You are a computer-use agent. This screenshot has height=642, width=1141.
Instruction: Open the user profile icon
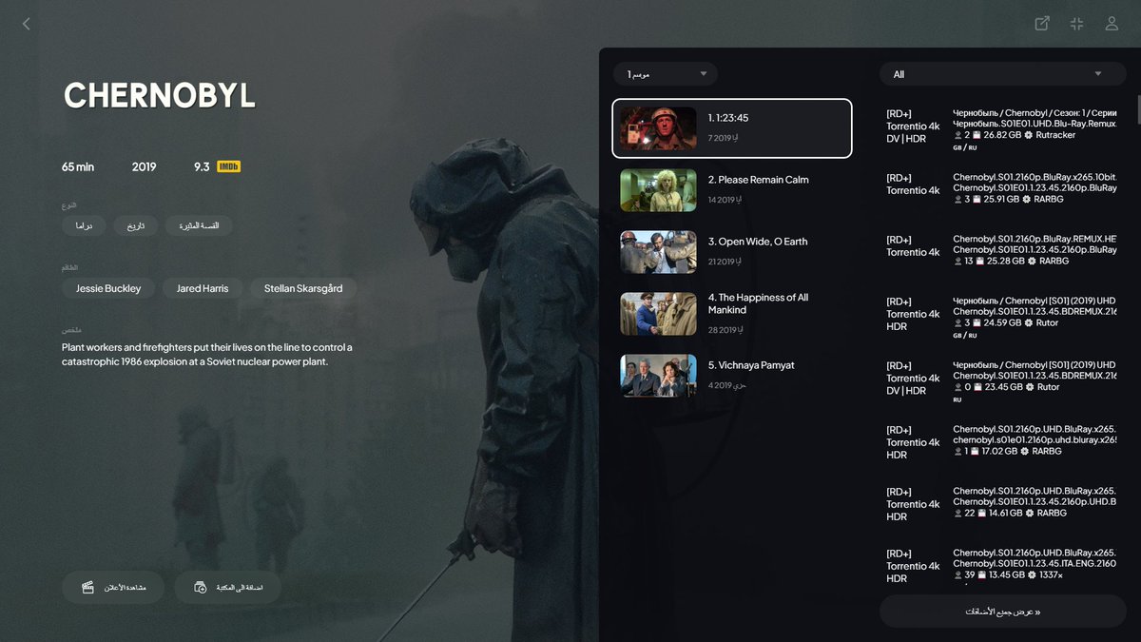click(1112, 24)
